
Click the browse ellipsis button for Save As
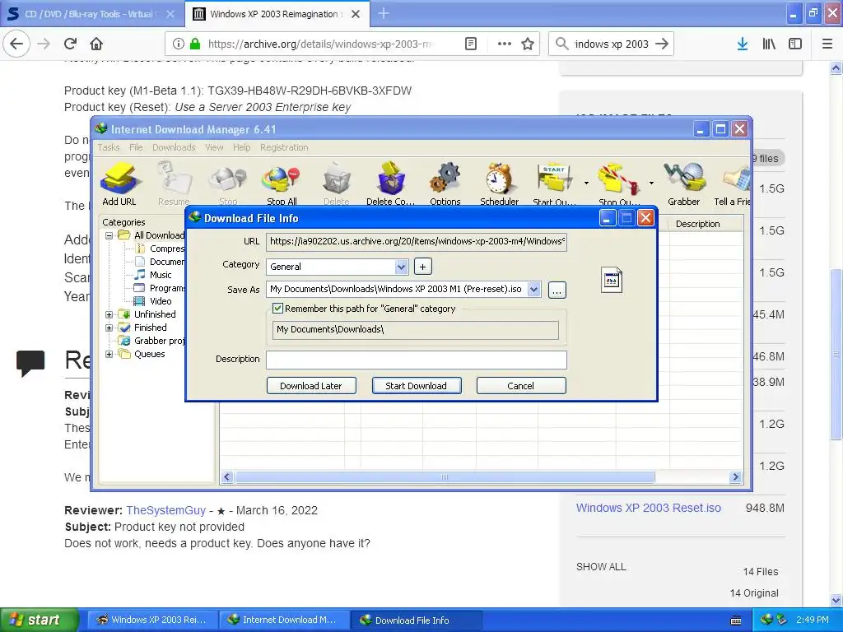point(557,290)
